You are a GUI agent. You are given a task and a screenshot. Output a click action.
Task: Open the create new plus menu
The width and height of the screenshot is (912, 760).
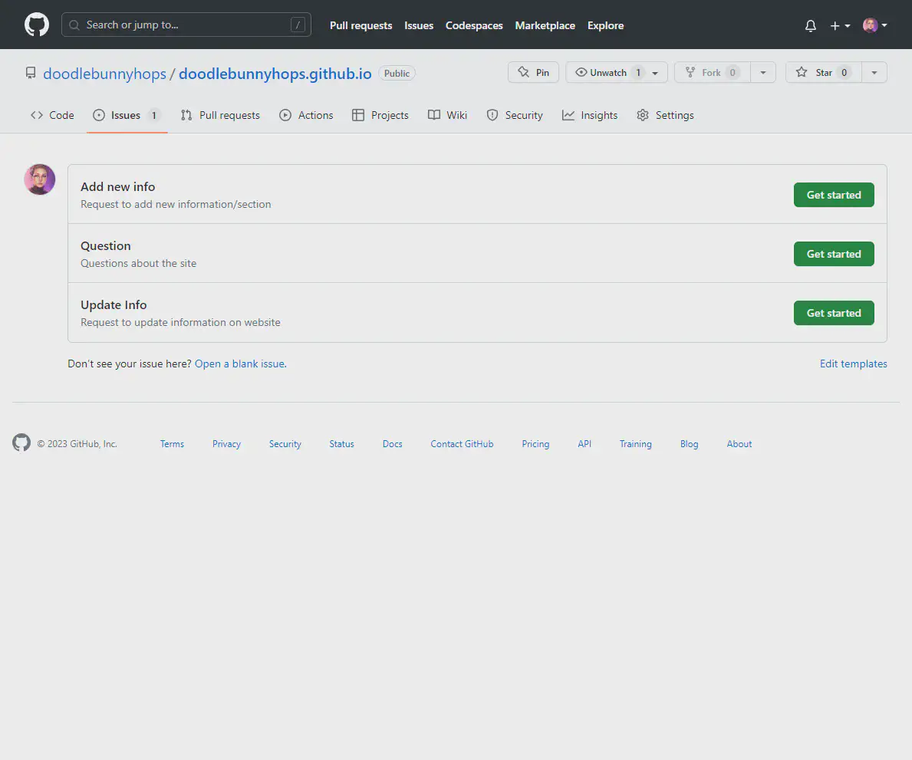click(840, 25)
